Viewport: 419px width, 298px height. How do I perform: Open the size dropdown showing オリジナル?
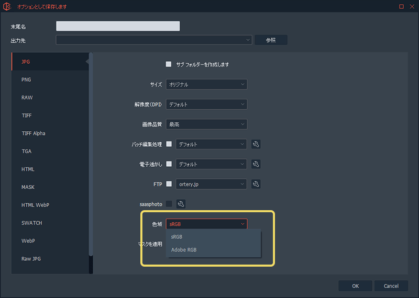[206, 84]
